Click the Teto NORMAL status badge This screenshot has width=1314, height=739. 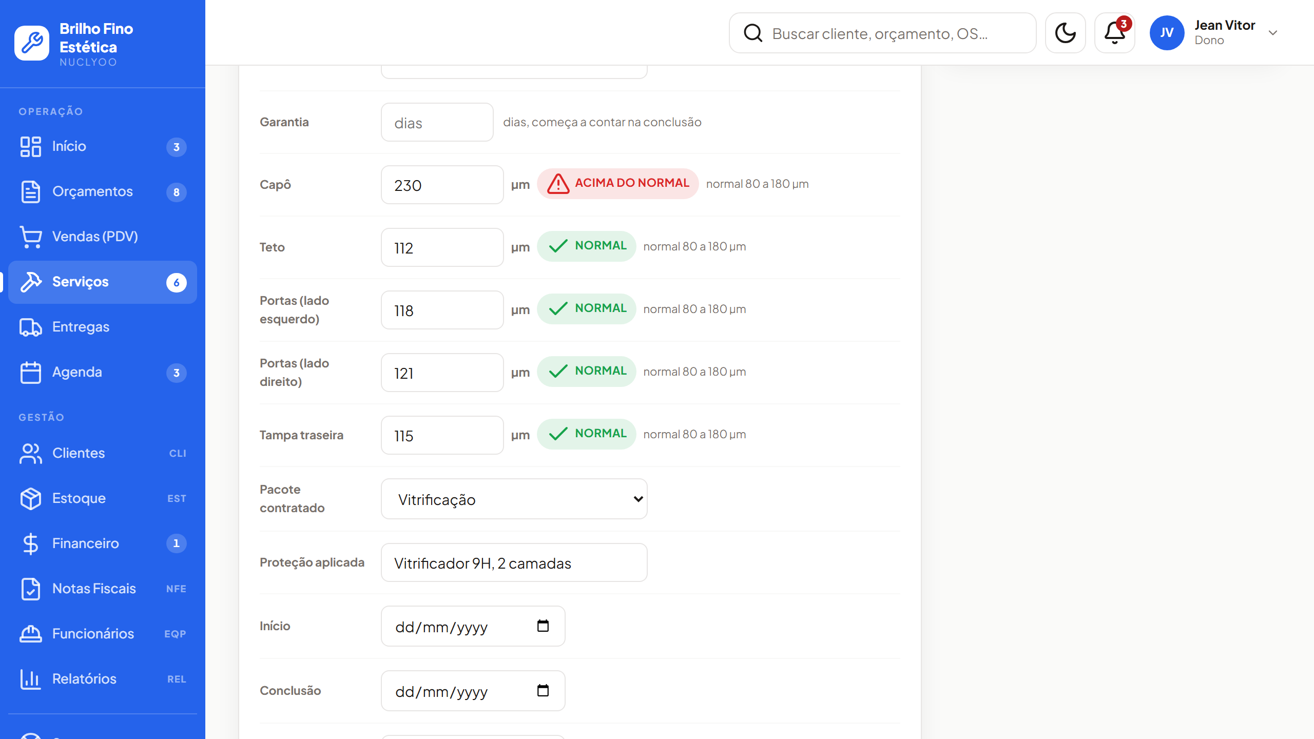pos(587,246)
